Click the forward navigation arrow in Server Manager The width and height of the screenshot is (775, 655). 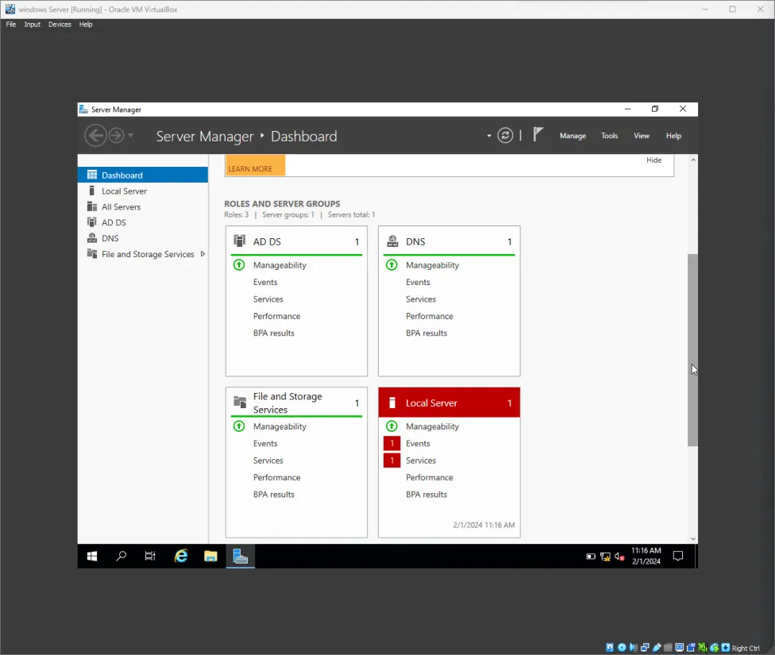pos(116,136)
